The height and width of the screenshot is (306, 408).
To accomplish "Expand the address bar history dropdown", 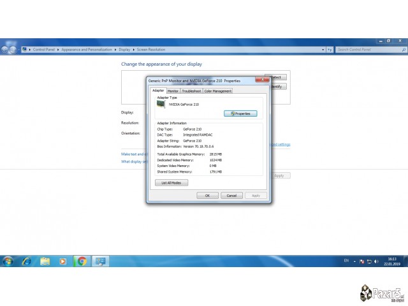I will pyautogui.click(x=323, y=50).
